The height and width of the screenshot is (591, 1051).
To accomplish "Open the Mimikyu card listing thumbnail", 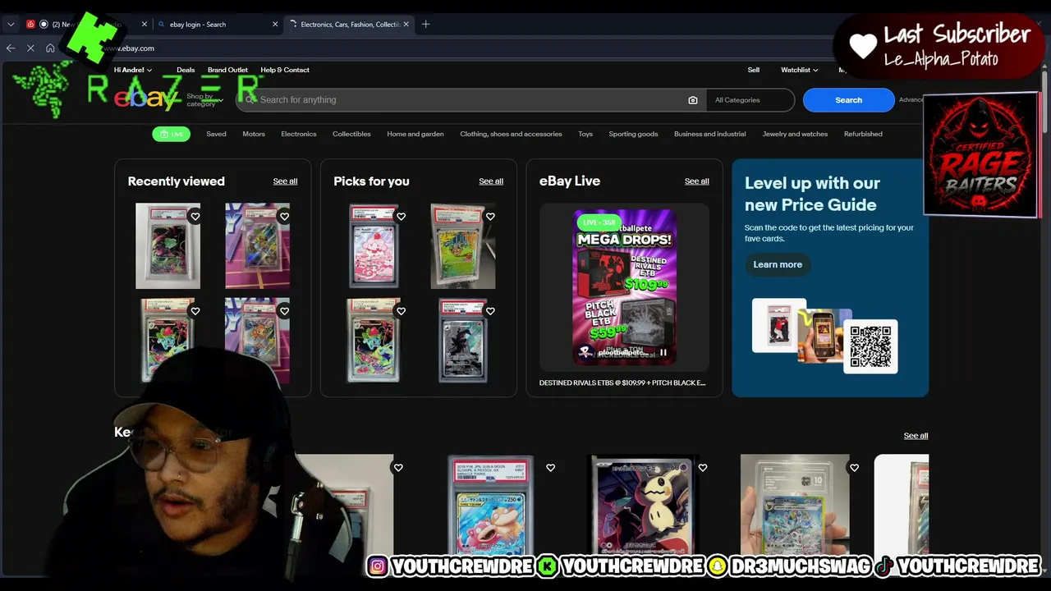I will (x=644, y=504).
